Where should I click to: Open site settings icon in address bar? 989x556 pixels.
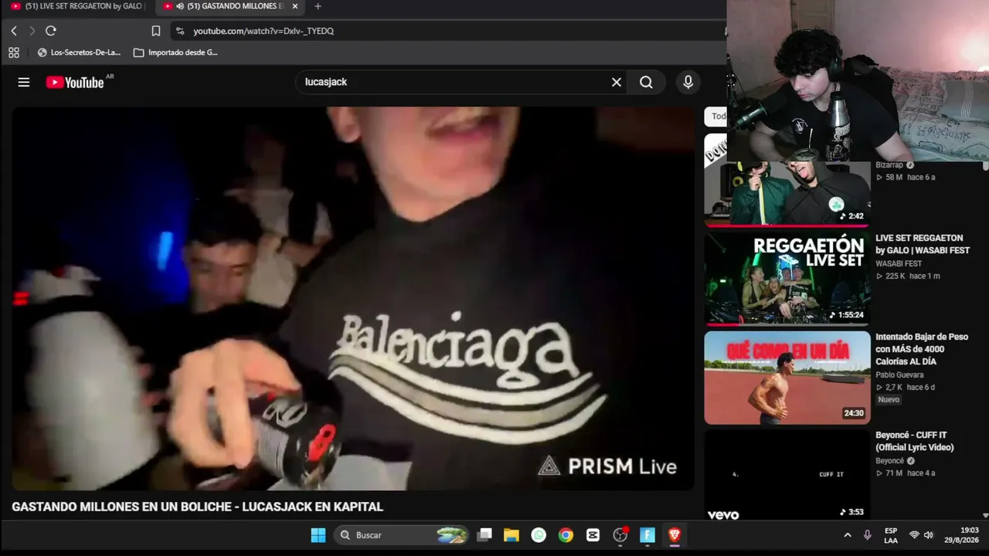pos(180,31)
